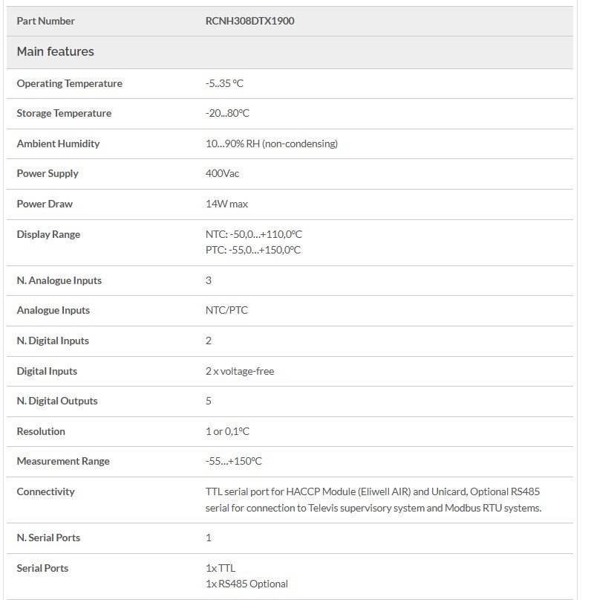
Task: Select the Power Draw label
Action: 45,204
